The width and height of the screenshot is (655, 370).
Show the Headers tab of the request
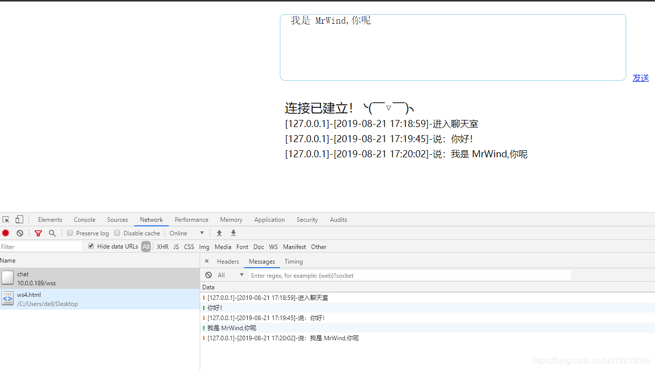tap(228, 262)
